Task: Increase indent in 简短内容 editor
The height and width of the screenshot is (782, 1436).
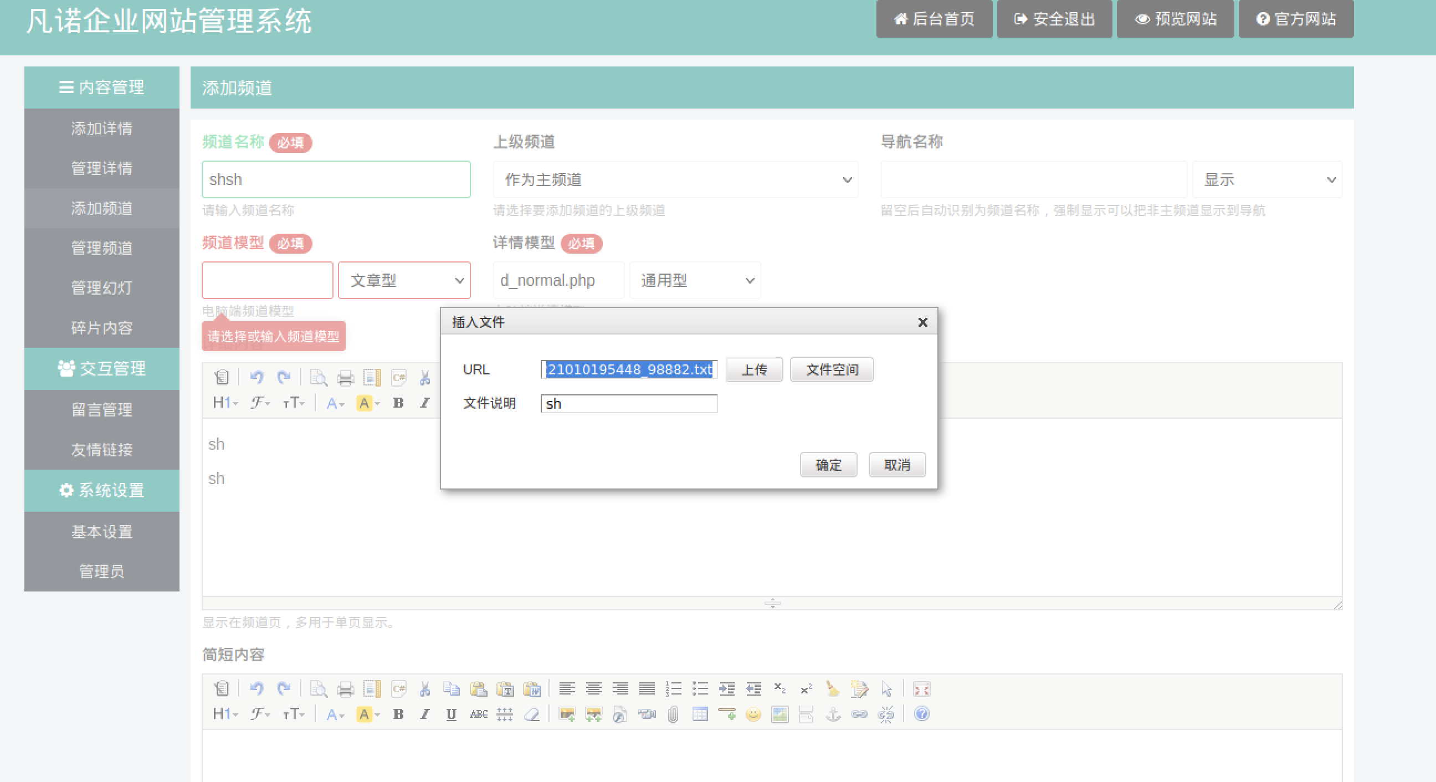Action: point(727,689)
